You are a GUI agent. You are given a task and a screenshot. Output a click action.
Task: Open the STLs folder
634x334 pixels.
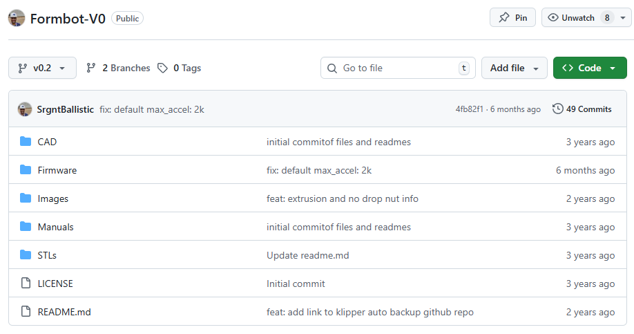coord(47,255)
